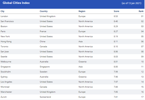Click Singapore in the Country column
This screenshot has height=100, width=145.
pyautogui.click(x=44, y=67)
